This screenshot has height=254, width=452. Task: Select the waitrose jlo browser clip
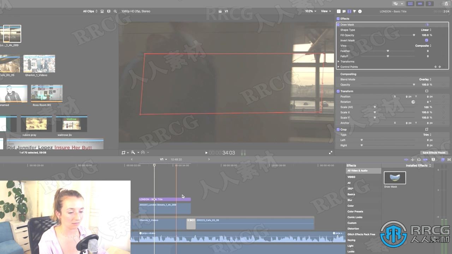click(x=72, y=124)
